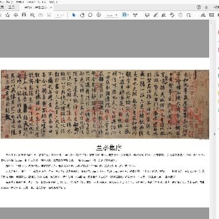
Task: Send the file by email envelope icon
Action: click(212, 15)
